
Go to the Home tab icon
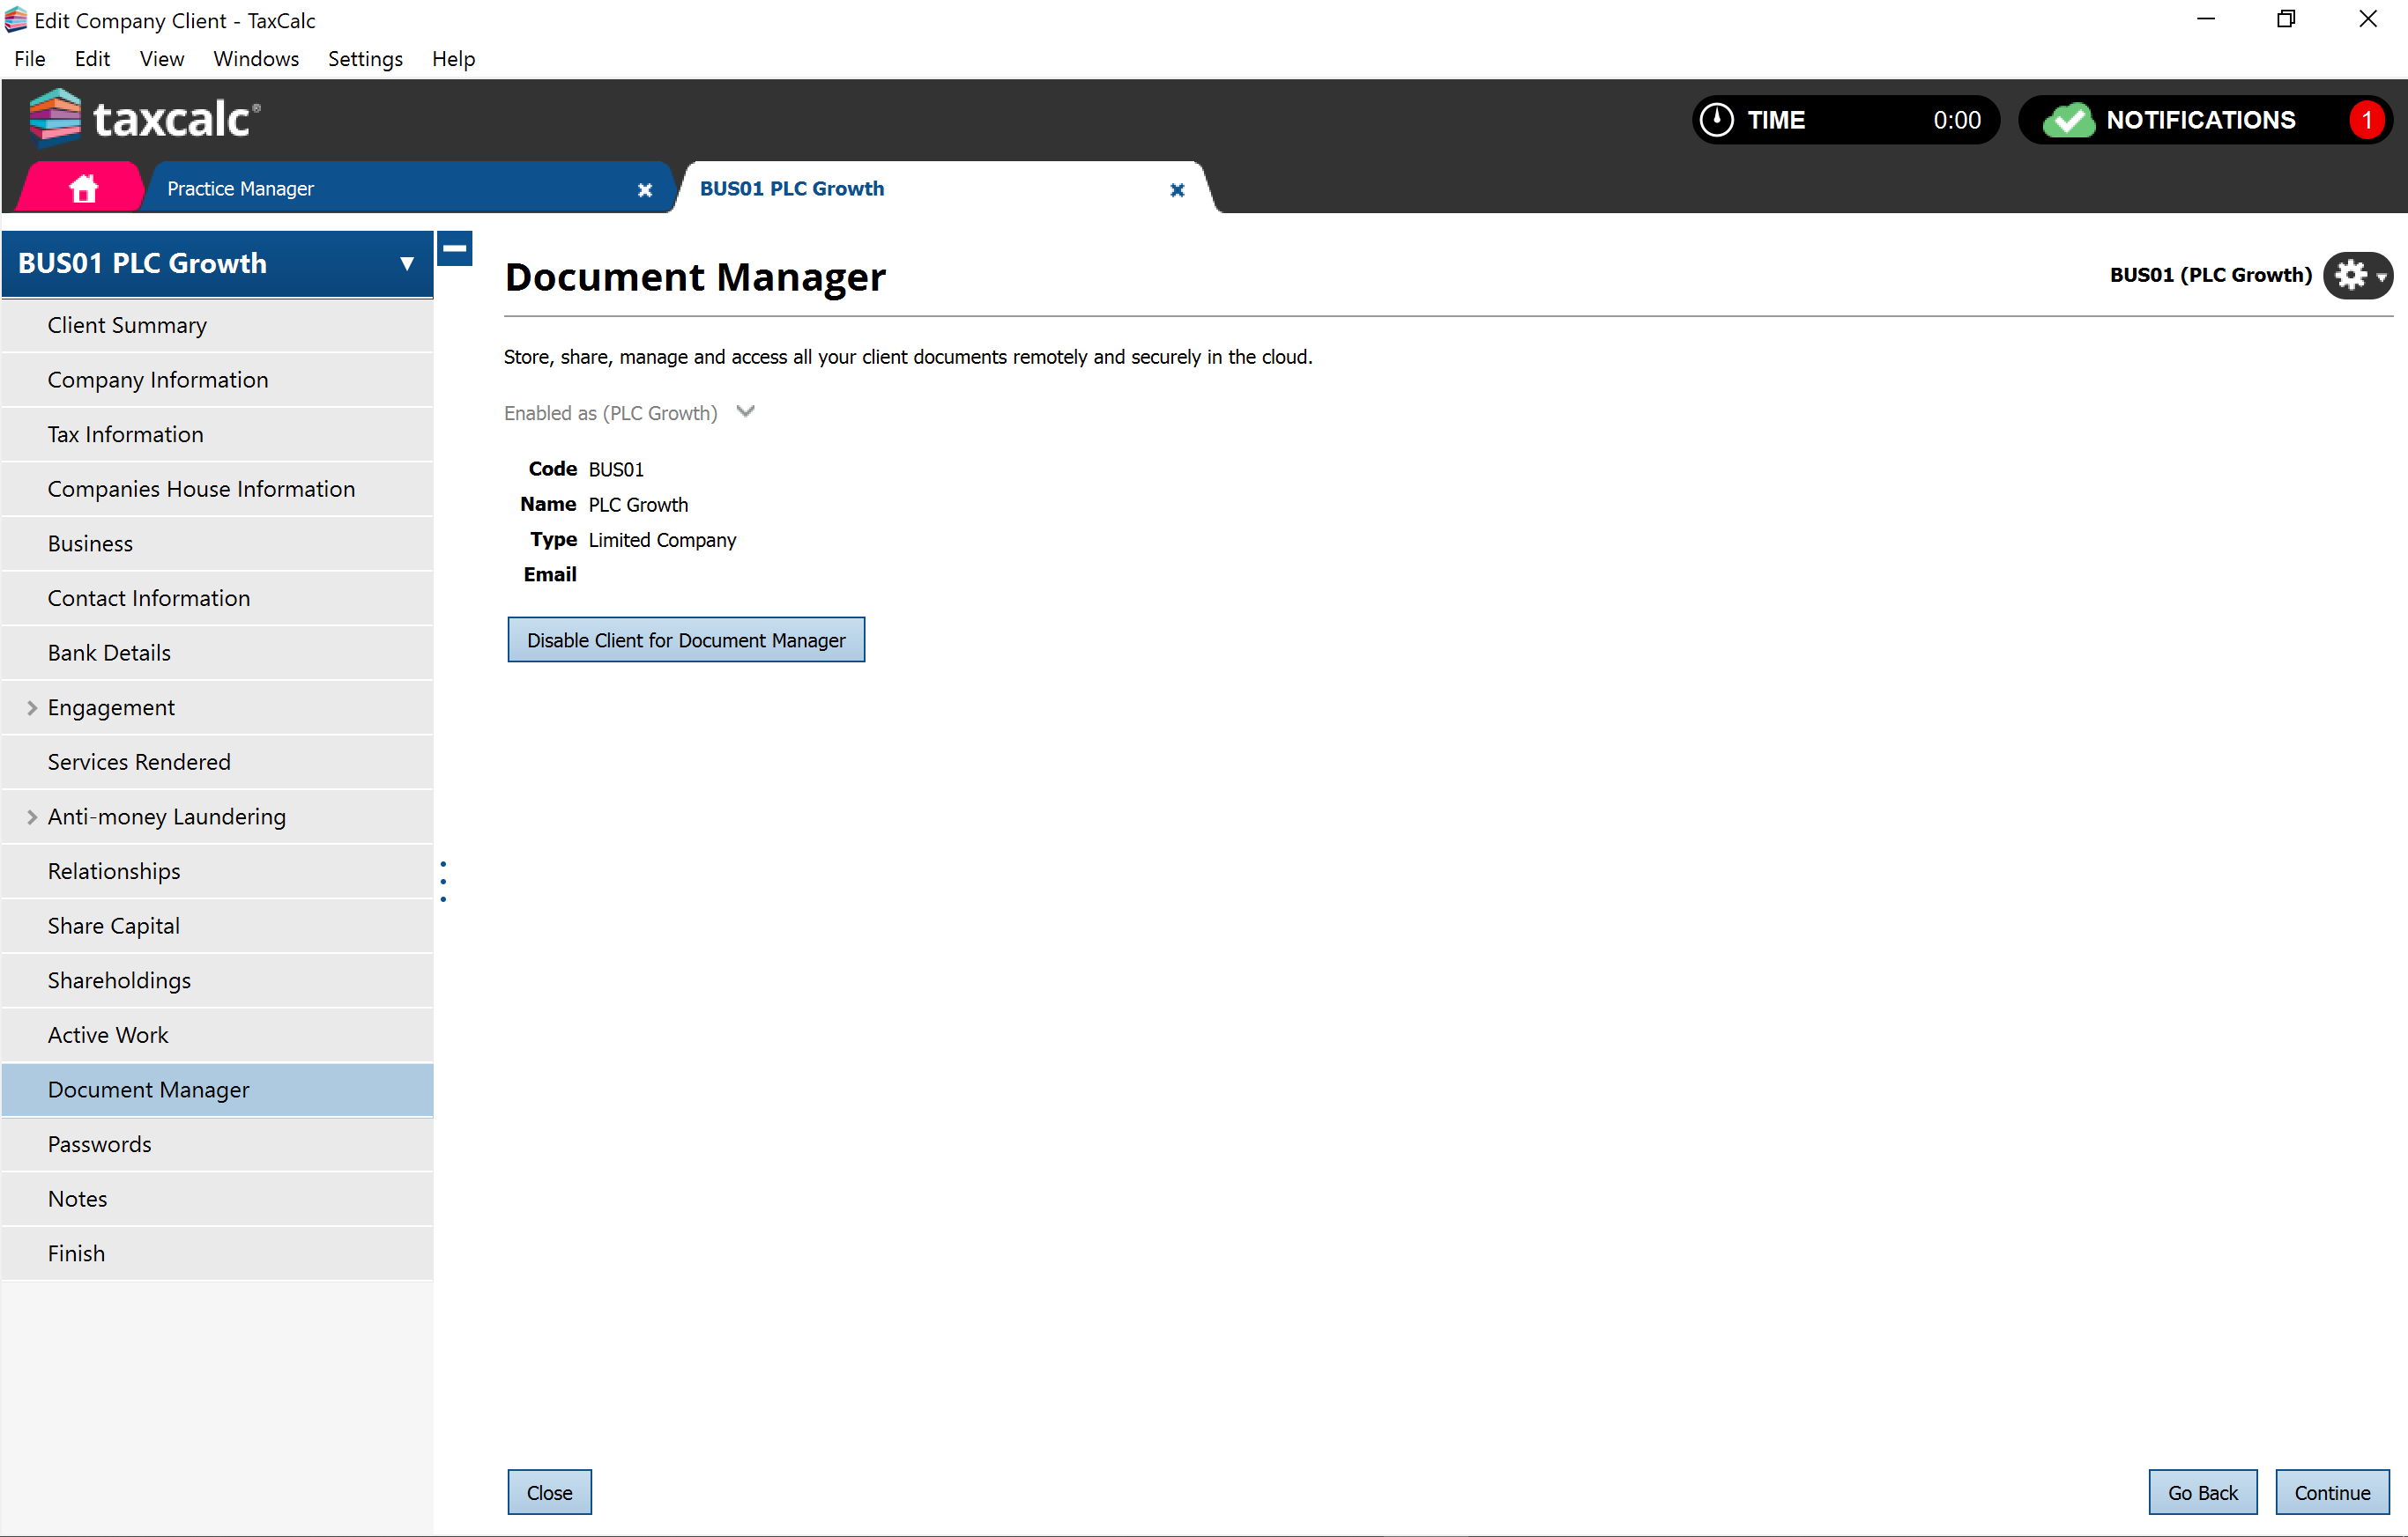point(83,188)
